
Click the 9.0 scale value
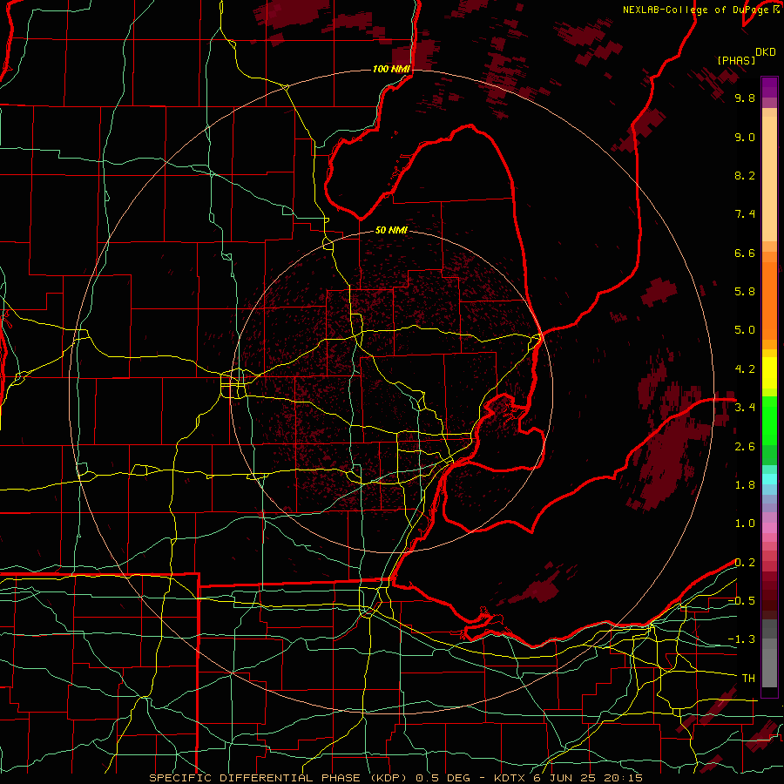(745, 138)
